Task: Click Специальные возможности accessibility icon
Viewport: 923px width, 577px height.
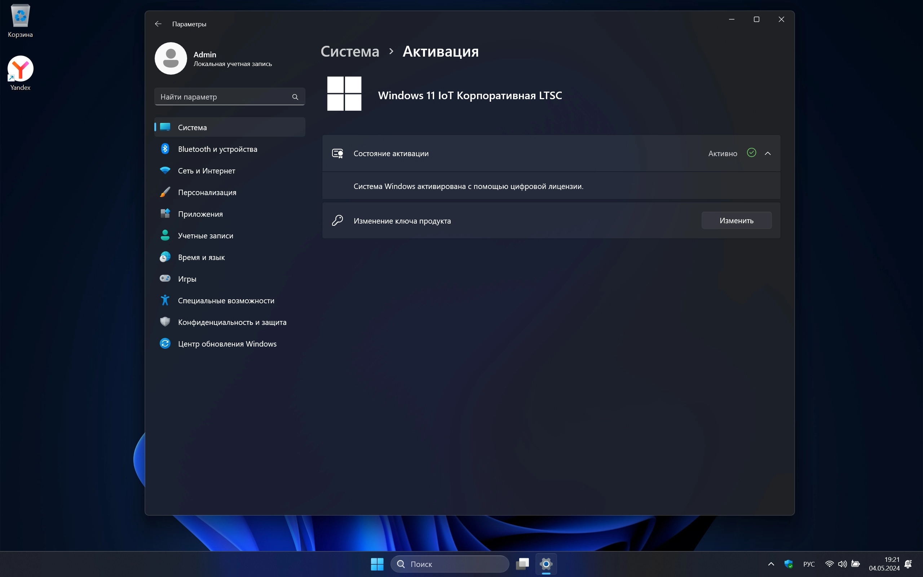Action: tap(165, 300)
